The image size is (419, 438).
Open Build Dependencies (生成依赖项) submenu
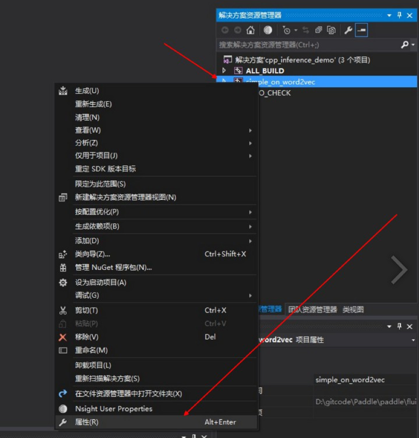pos(156,226)
